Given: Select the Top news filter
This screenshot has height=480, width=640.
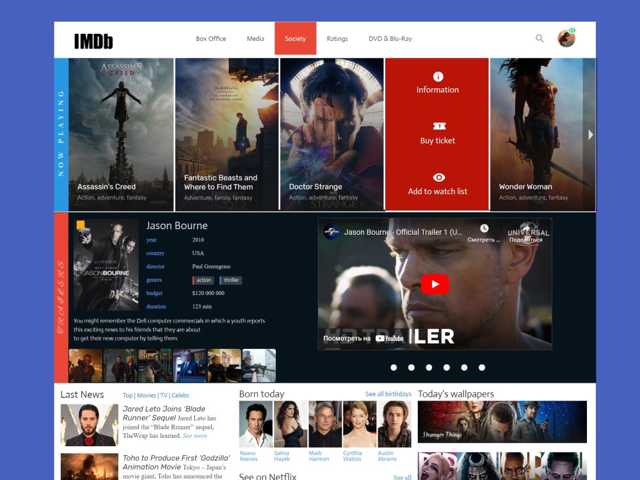Looking at the screenshot, I should 127,395.
